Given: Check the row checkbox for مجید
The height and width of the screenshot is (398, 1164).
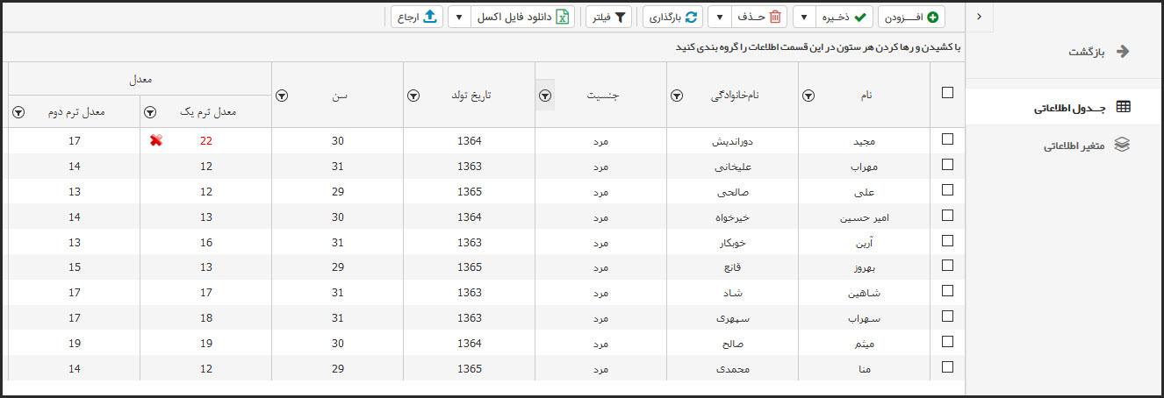Looking at the screenshot, I should [947, 139].
